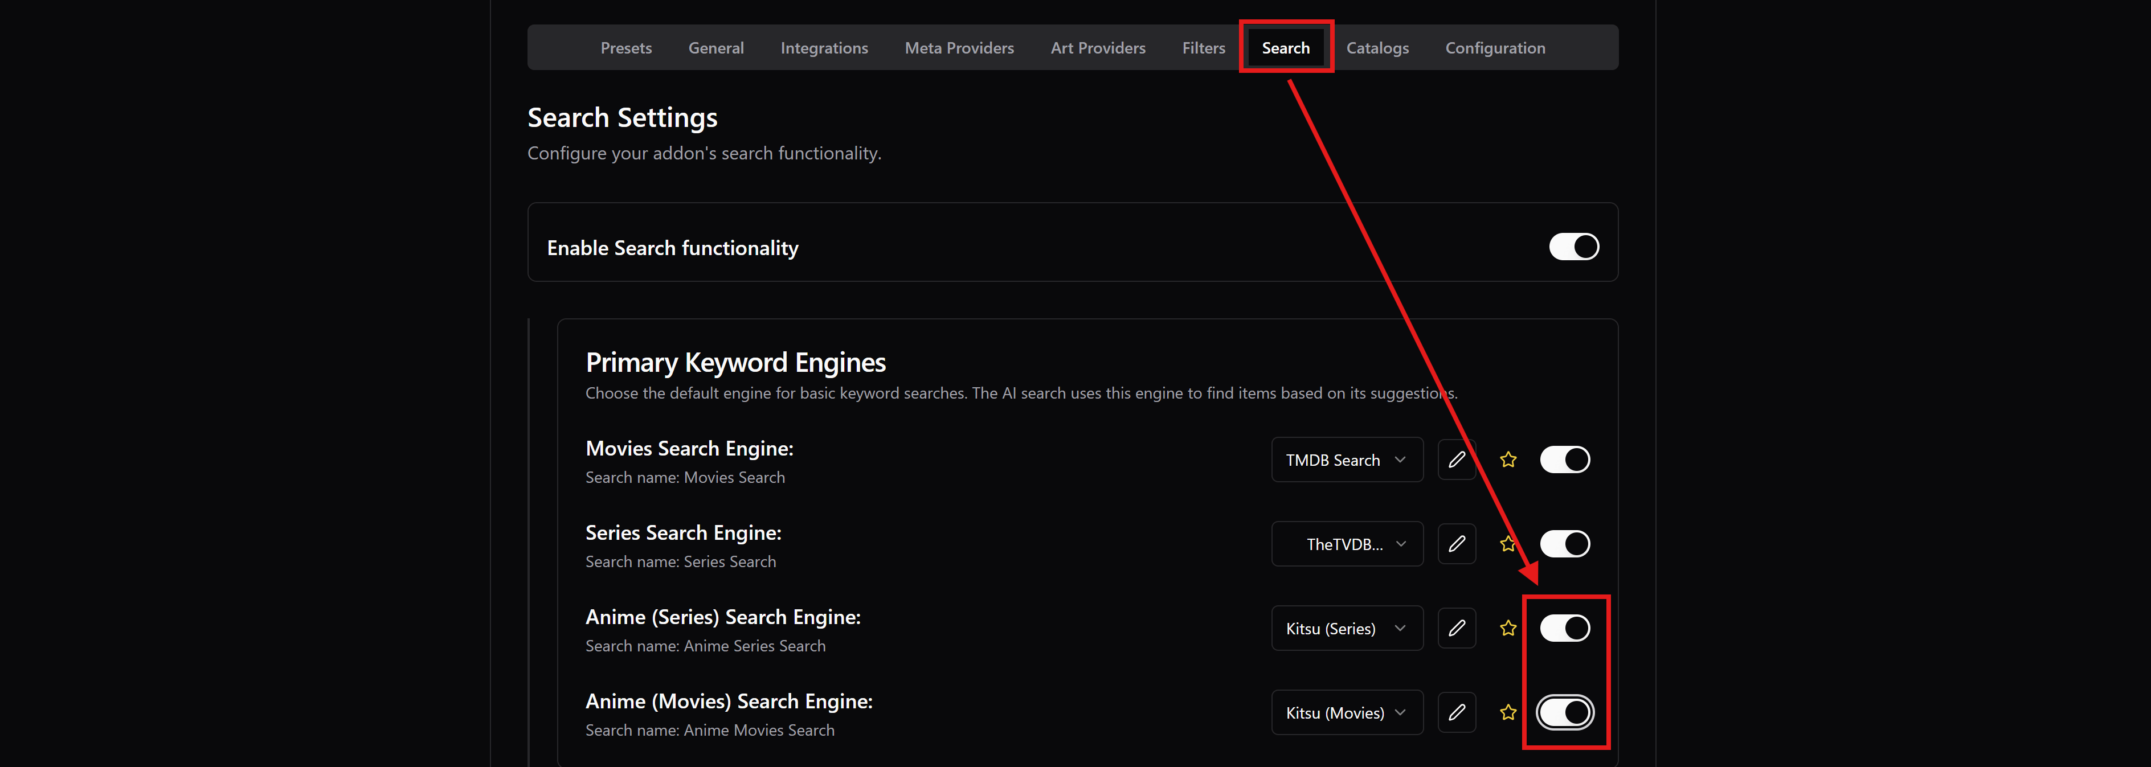Screen dimensions: 2151x767
Task: Open the Art Providers tab
Action: pyautogui.click(x=1098, y=48)
